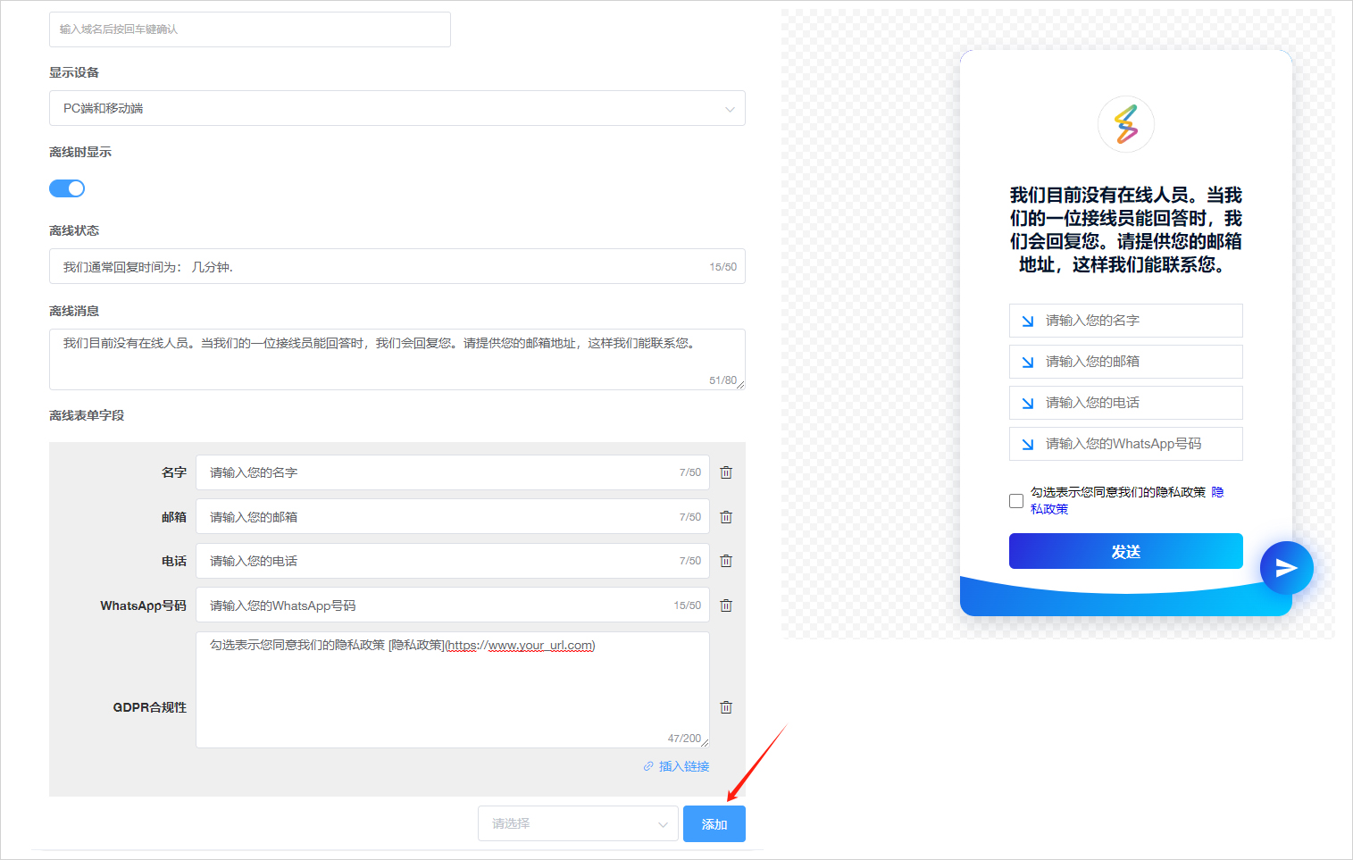The image size is (1353, 860).
Task: Click preview field 请输入您的电话
Action: point(1126,403)
